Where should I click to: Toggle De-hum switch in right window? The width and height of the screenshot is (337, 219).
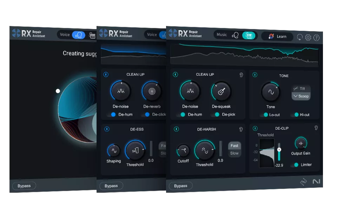tap(181, 115)
